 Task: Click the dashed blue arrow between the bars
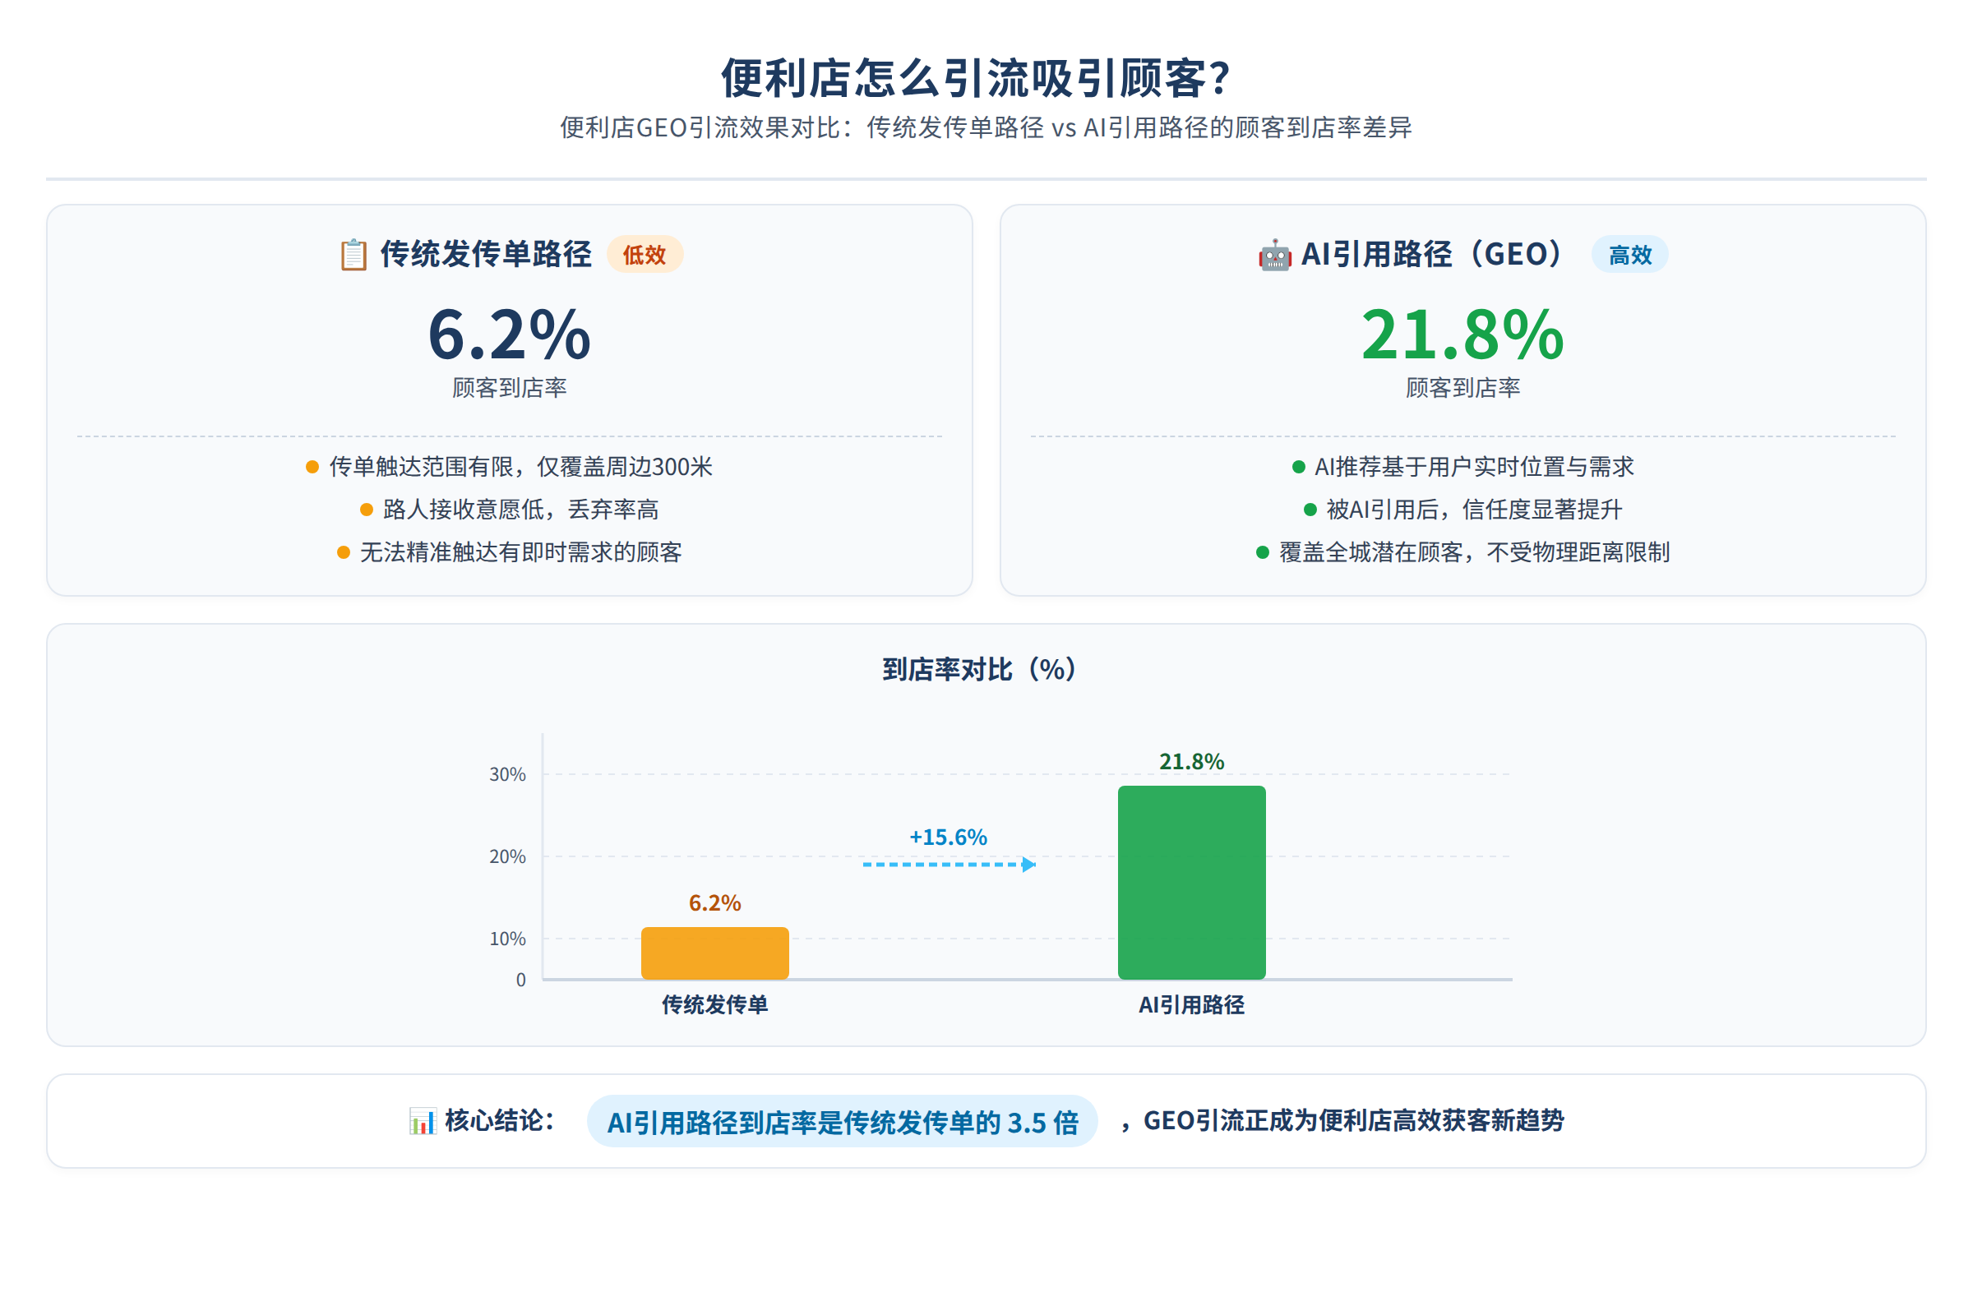(x=950, y=865)
